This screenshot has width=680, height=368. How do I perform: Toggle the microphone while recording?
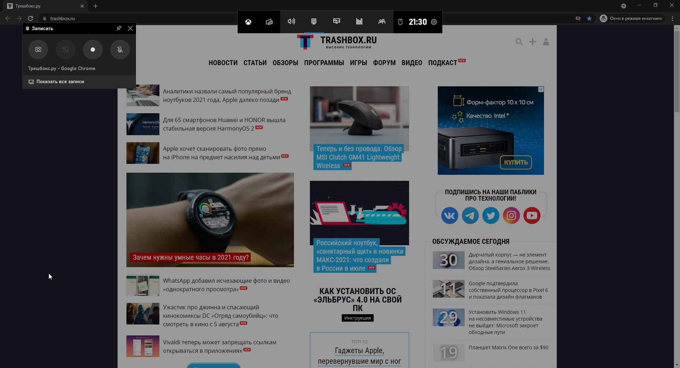(120, 50)
